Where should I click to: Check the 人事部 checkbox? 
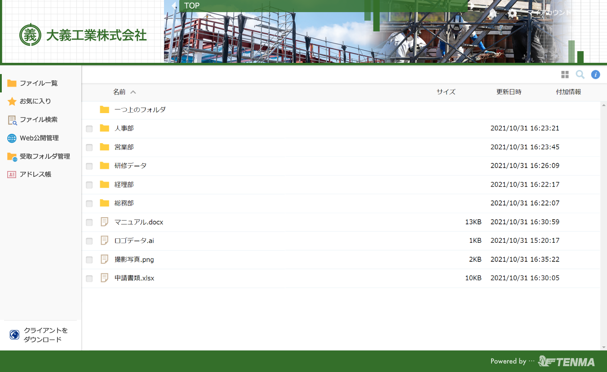tap(89, 129)
